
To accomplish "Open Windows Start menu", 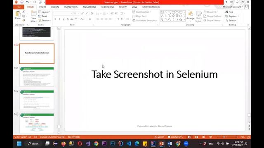I will click(19, 143).
